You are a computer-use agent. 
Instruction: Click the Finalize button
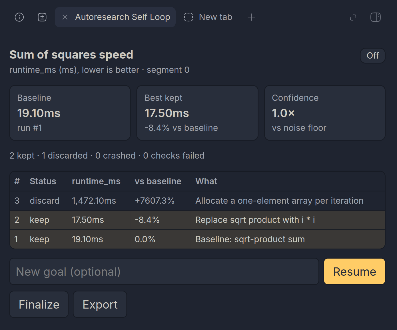point(39,304)
